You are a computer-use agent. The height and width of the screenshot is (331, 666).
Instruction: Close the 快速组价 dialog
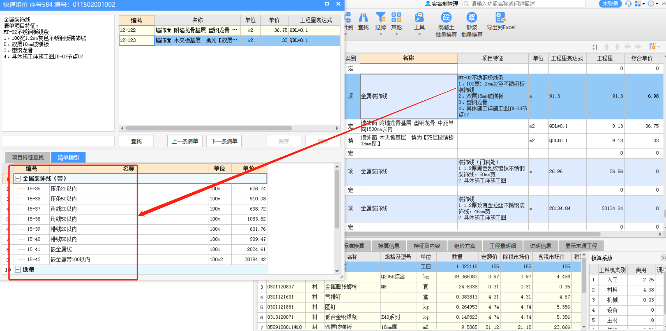click(338, 4)
